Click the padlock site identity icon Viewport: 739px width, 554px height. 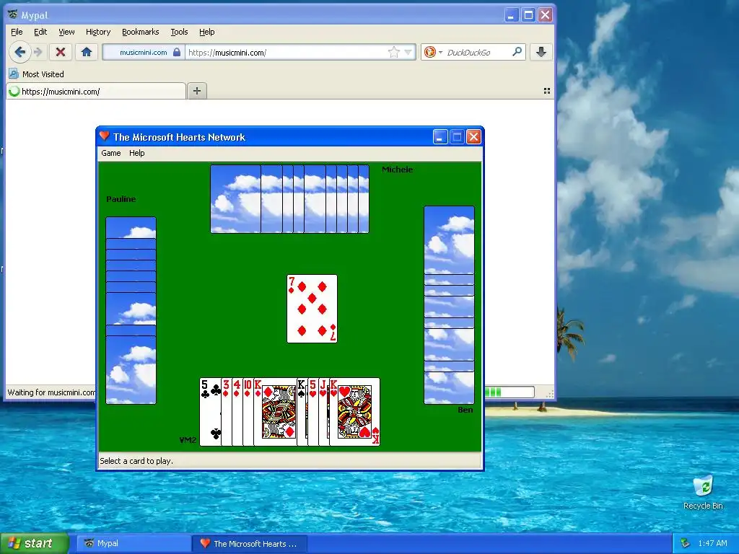[177, 52]
